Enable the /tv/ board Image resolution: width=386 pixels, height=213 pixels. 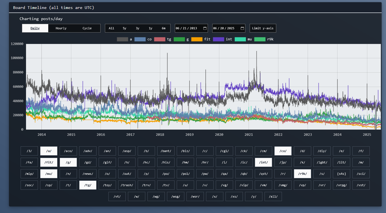[x=166, y=185]
